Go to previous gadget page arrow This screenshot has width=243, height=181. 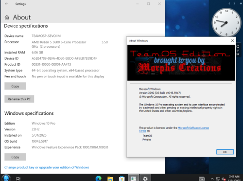point(229,3)
